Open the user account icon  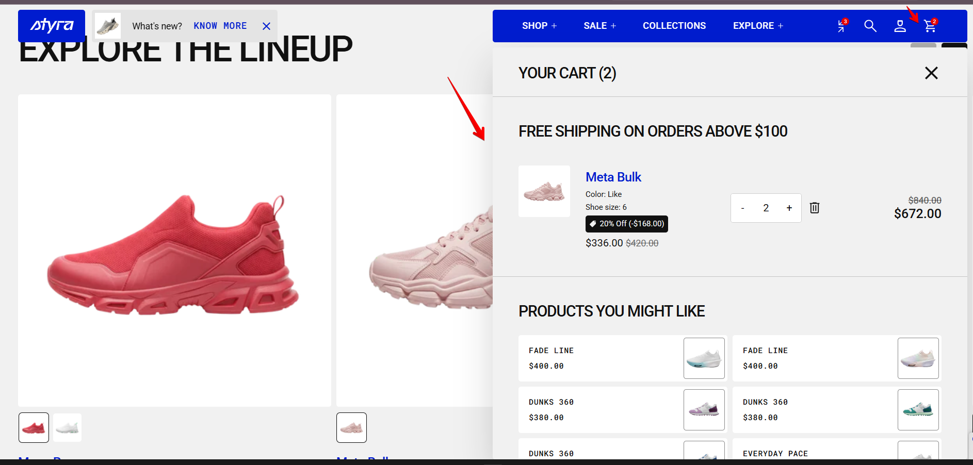click(x=900, y=26)
